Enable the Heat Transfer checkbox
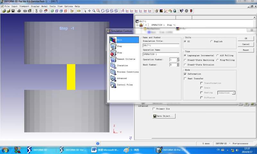 click(185, 79)
